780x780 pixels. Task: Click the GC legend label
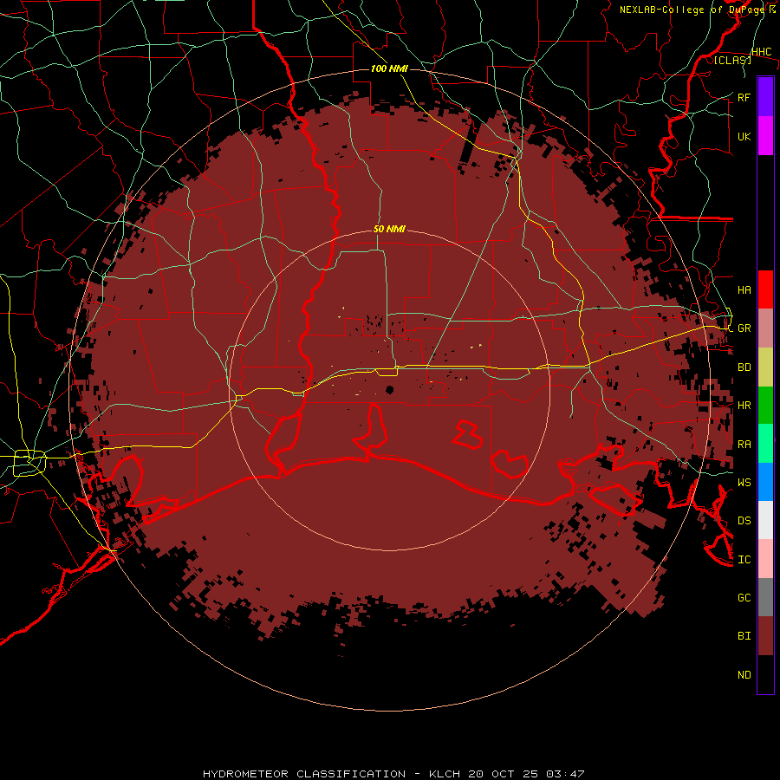[x=744, y=597]
